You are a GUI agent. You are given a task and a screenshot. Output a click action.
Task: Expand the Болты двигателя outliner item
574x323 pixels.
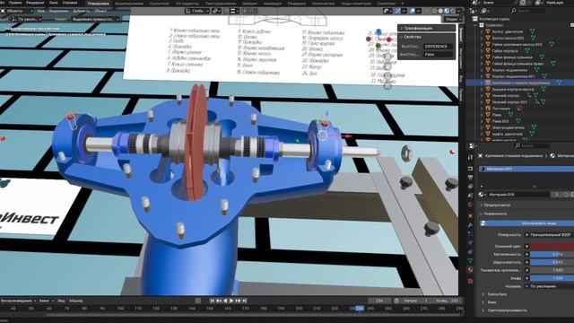482,32
